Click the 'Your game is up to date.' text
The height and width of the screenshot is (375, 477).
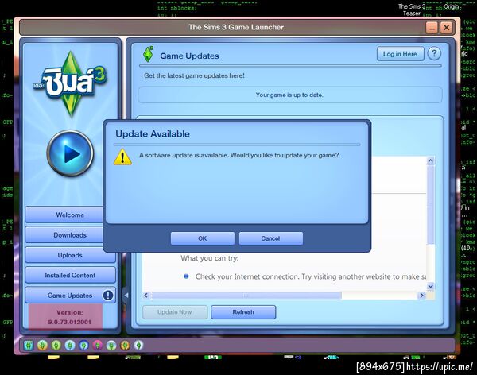pos(289,95)
